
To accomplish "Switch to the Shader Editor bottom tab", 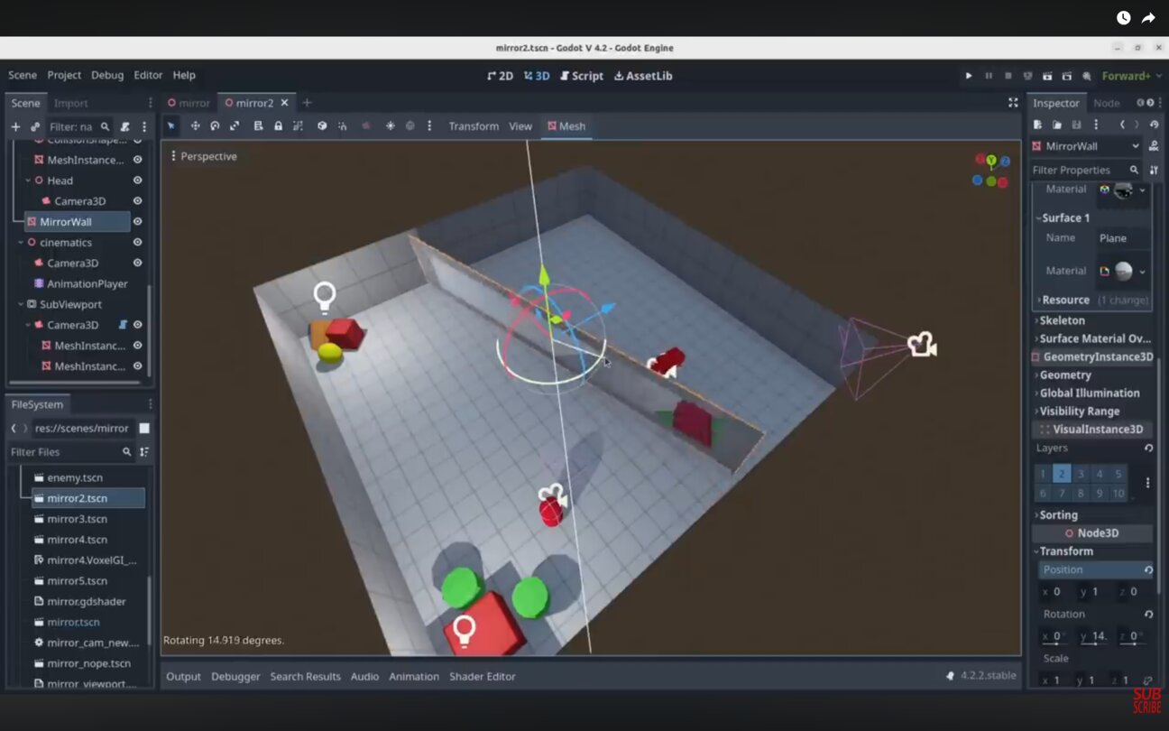I will [483, 677].
